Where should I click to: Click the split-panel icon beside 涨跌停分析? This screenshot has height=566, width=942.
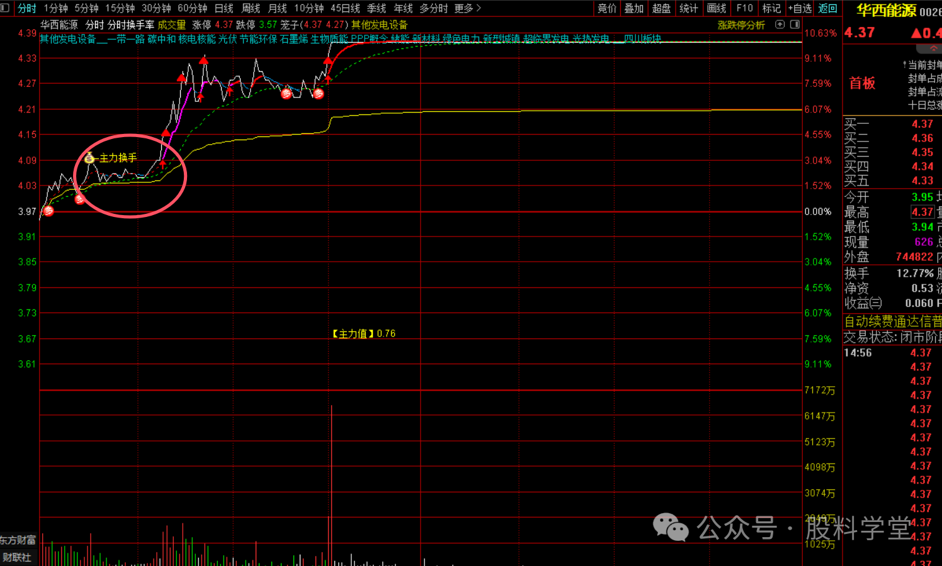click(795, 25)
